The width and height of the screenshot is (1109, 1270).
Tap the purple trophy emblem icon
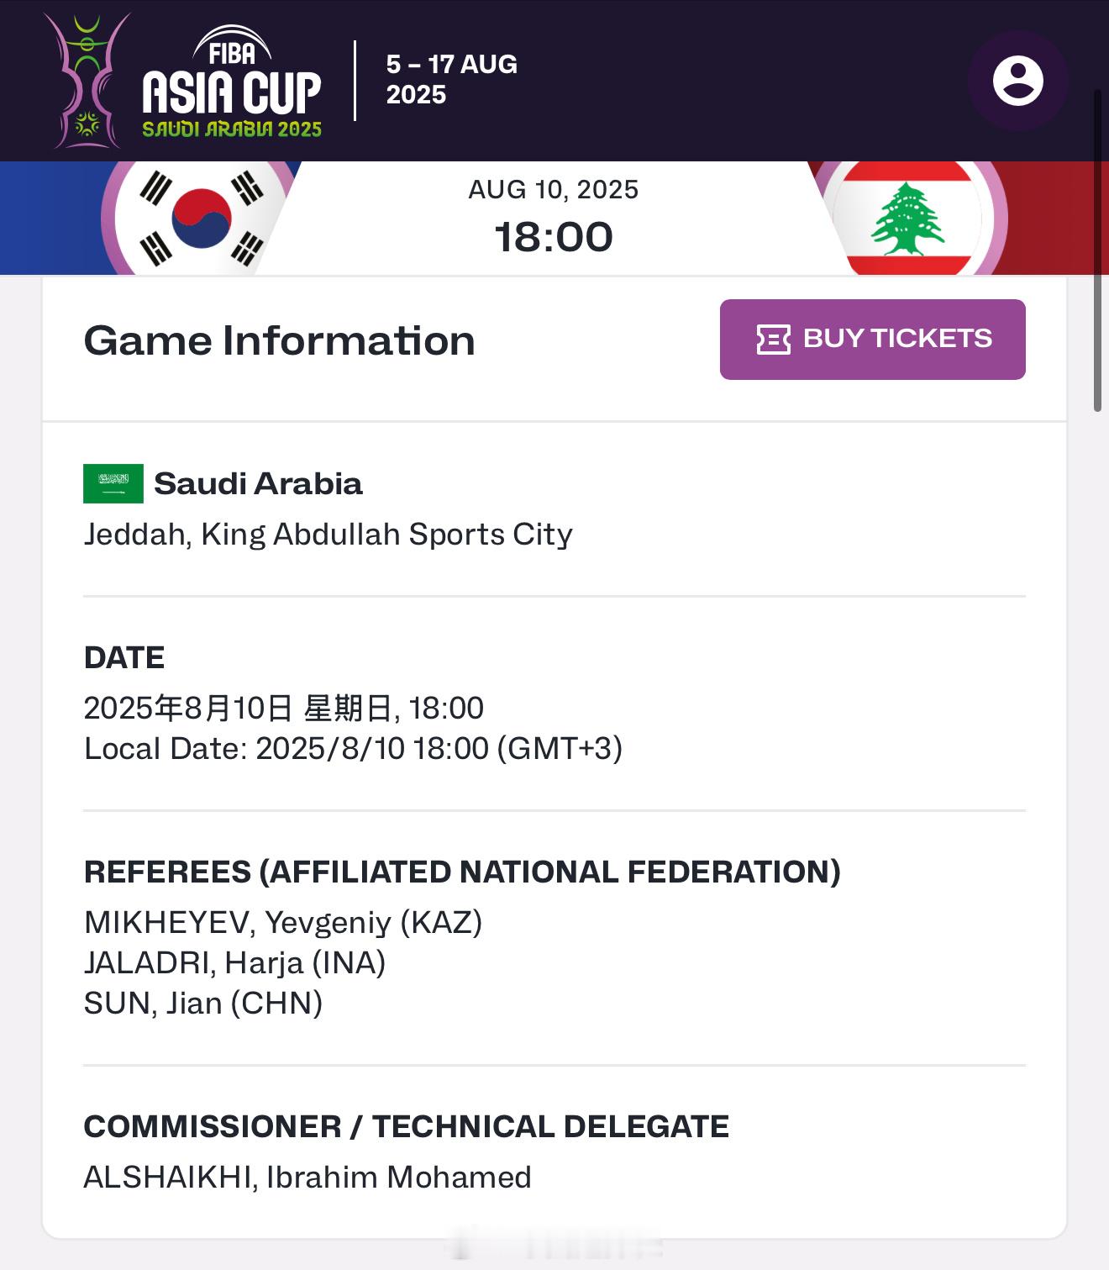(x=85, y=81)
